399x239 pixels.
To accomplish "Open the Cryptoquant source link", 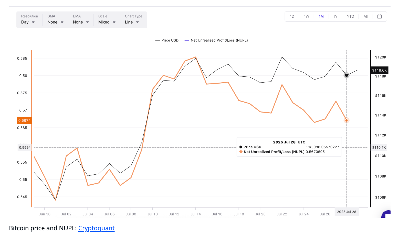I will [x=96, y=228].
